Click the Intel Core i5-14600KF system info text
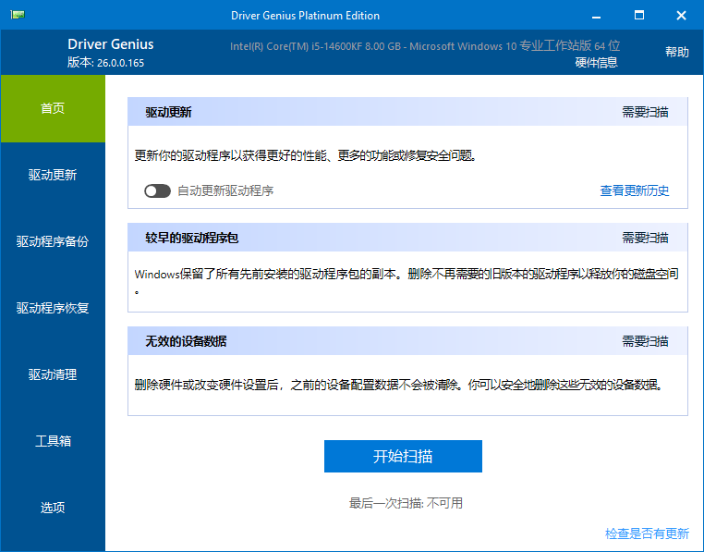The image size is (704, 552). click(425, 46)
